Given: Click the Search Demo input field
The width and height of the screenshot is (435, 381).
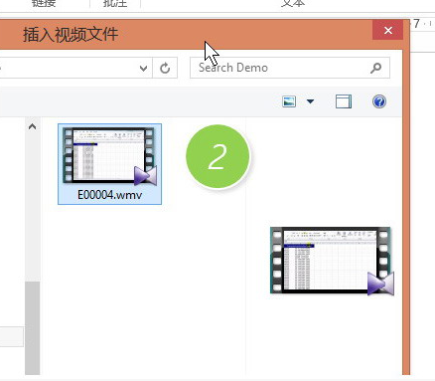Looking at the screenshot, I should point(290,68).
